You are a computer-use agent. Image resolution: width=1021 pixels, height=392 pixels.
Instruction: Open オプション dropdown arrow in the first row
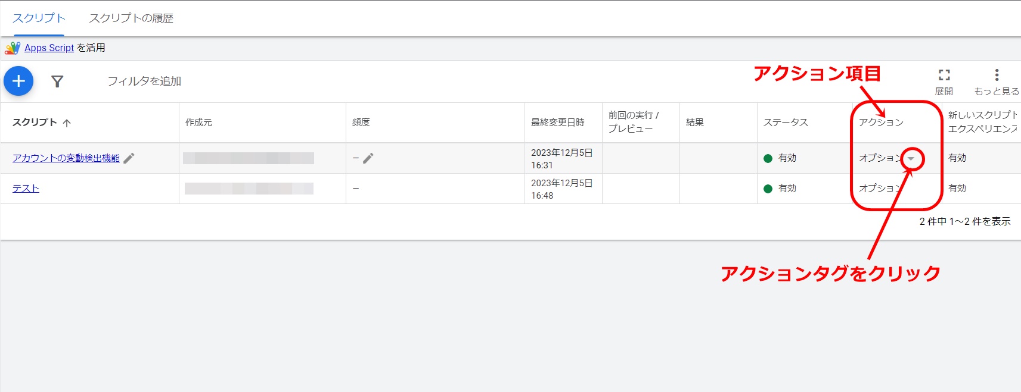(x=911, y=158)
